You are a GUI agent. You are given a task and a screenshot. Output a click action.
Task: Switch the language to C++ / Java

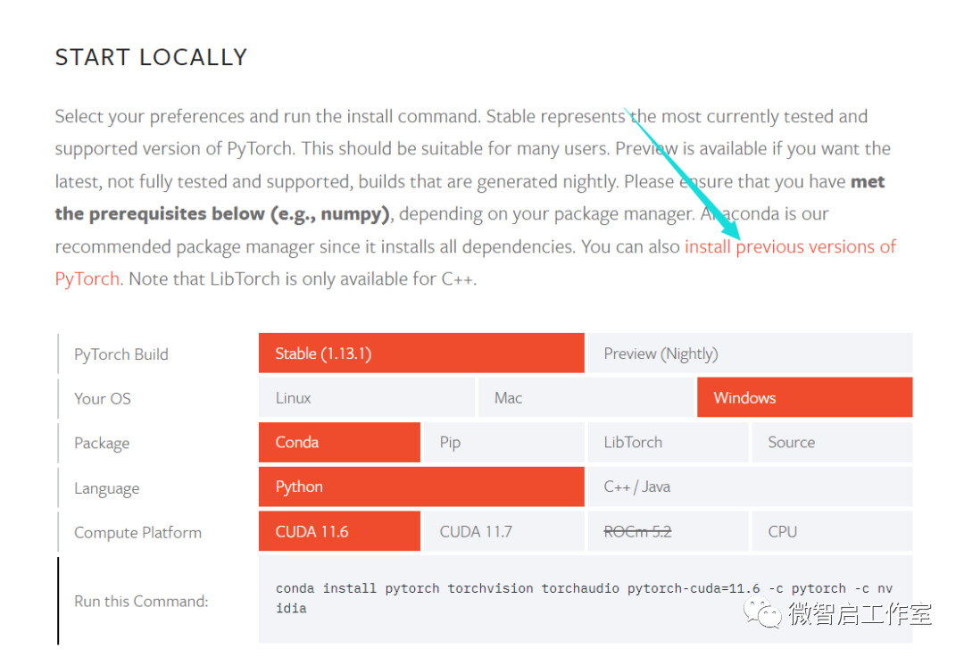point(750,487)
